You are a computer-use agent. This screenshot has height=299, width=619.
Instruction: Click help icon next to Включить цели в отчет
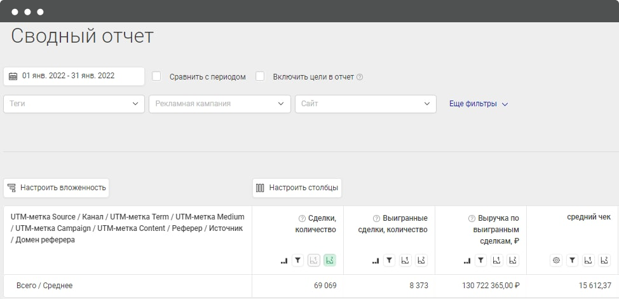[x=360, y=78]
